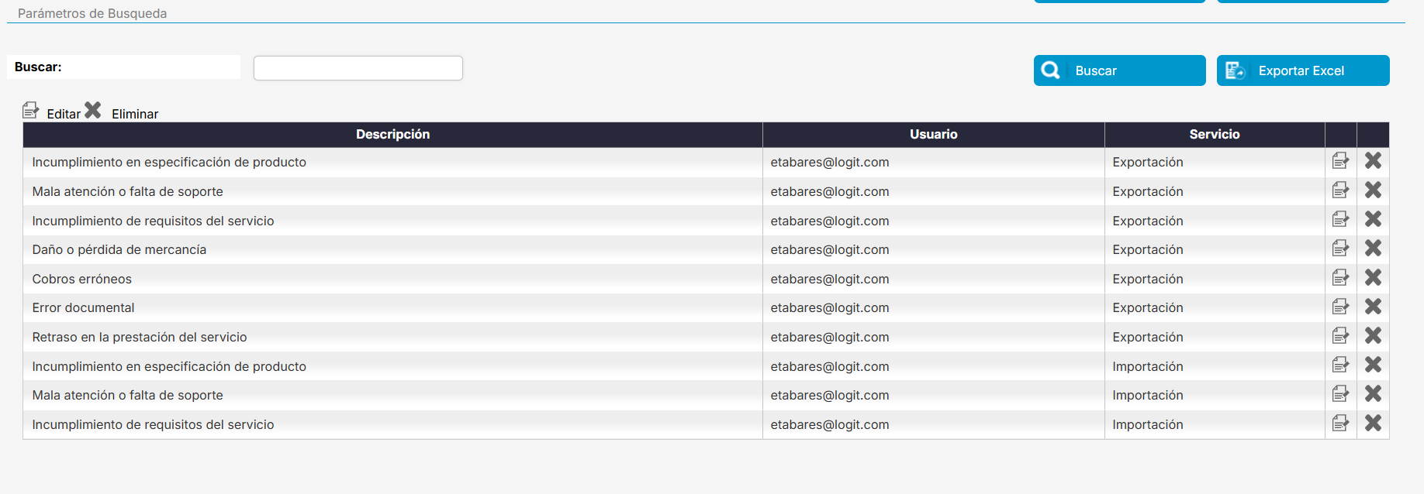This screenshot has width=1424, height=494.
Task: Select 'Incumplimiento de requisitos del servicio' Importación cell
Action: click(x=392, y=424)
